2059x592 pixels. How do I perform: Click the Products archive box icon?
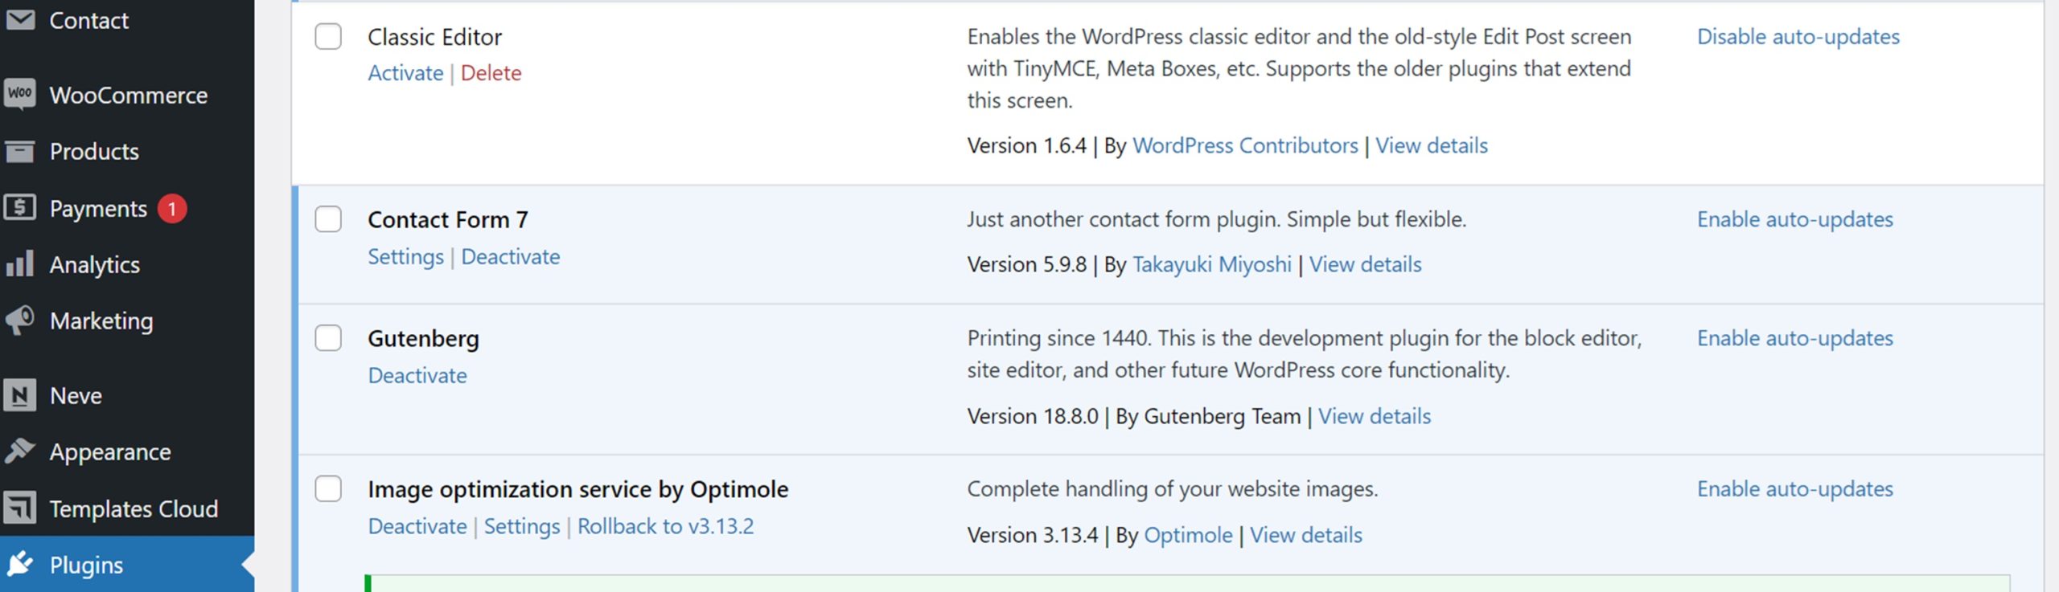coord(20,150)
